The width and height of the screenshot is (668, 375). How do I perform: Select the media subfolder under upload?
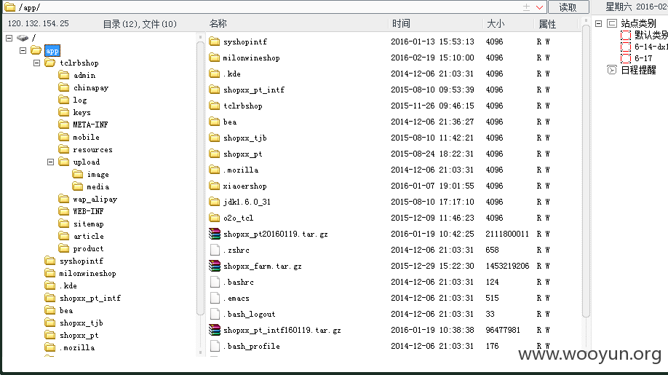(98, 186)
